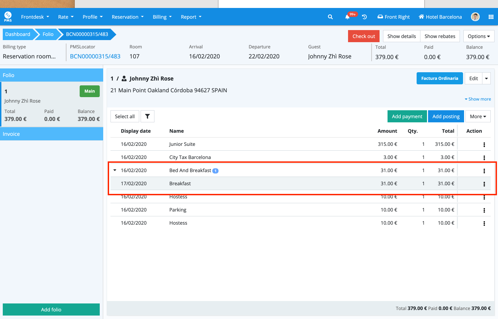Click the filter funnel icon

147,116
